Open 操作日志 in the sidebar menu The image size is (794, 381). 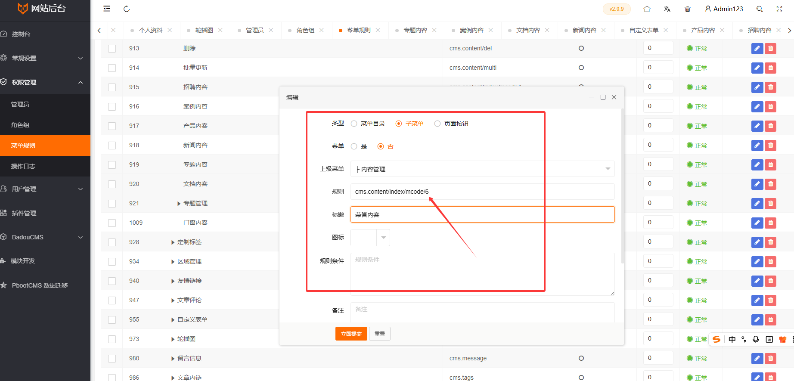coord(23,166)
